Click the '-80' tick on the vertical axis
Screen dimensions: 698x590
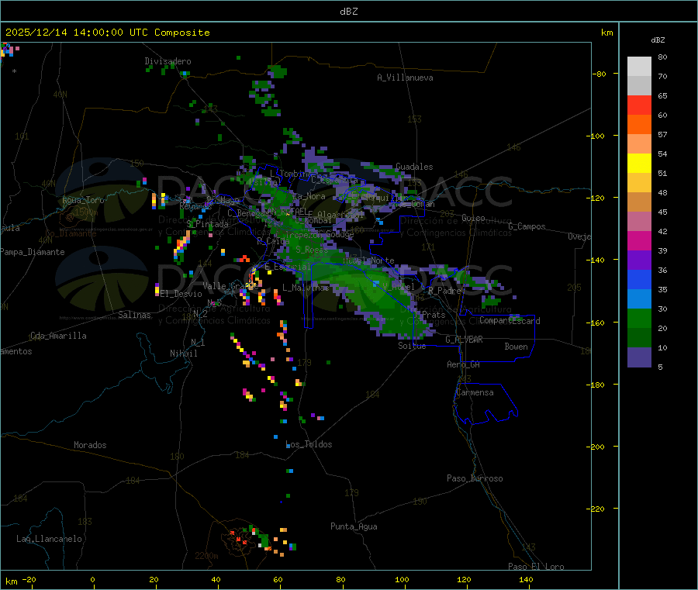point(600,74)
